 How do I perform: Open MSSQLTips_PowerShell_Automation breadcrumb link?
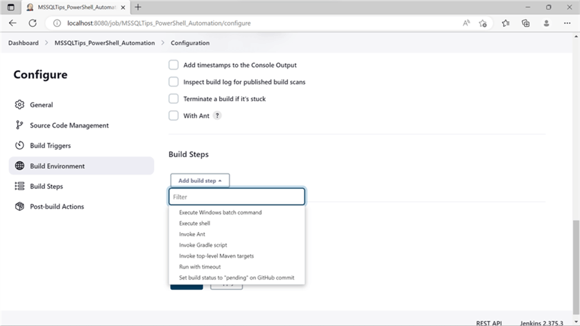click(104, 43)
